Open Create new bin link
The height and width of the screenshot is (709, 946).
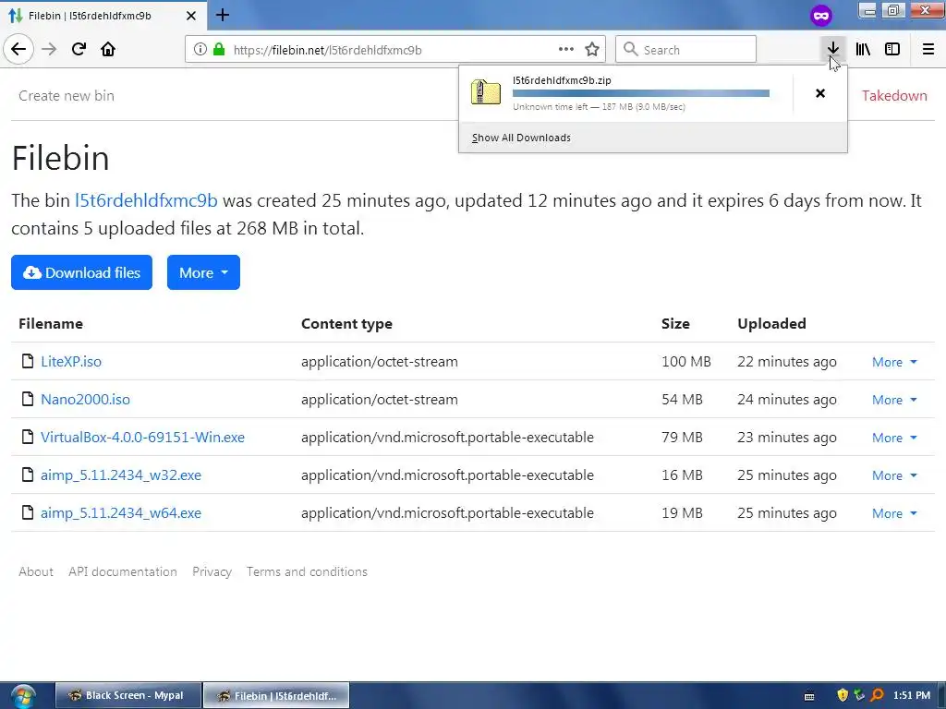click(x=67, y=95)
